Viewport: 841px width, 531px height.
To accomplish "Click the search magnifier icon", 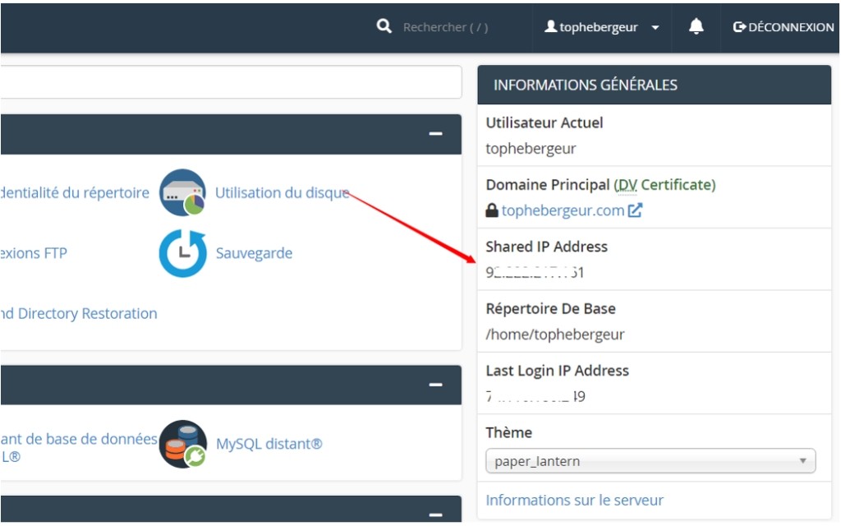I will (384, 26).
